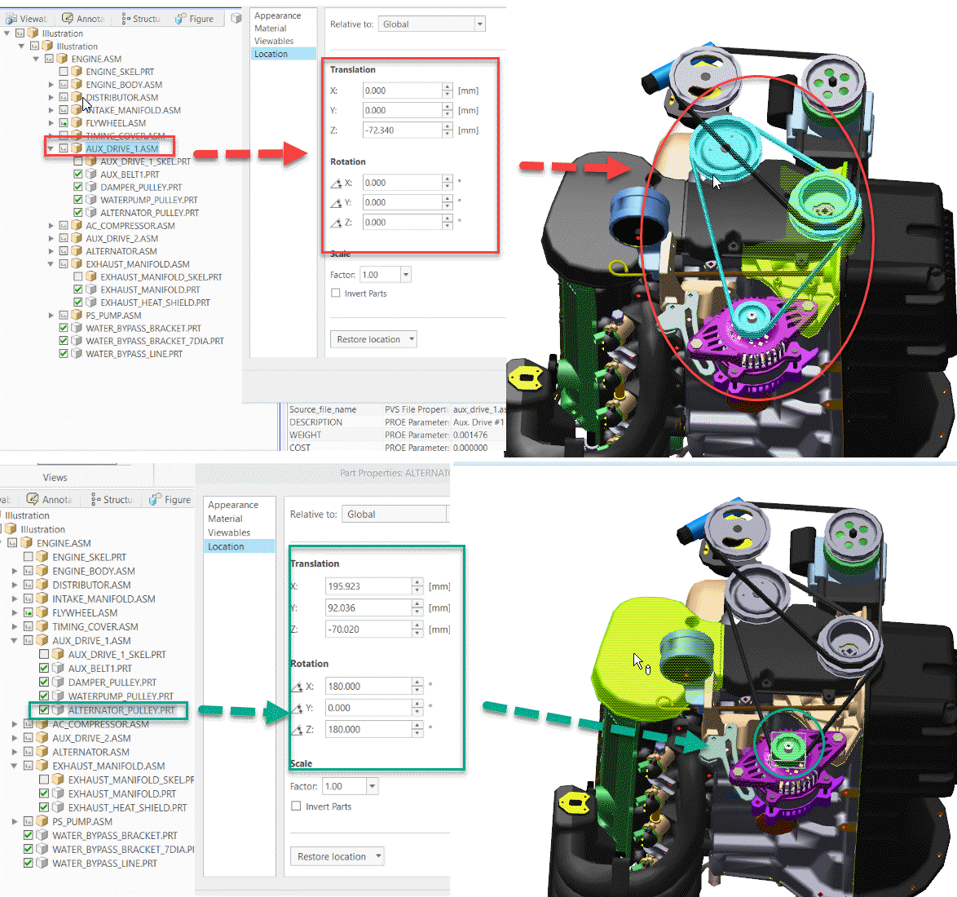Enable the Invert Parts checkbox
Image resolution: width=957 pixels, height=897 pixels.
click(x=335, y=294)
